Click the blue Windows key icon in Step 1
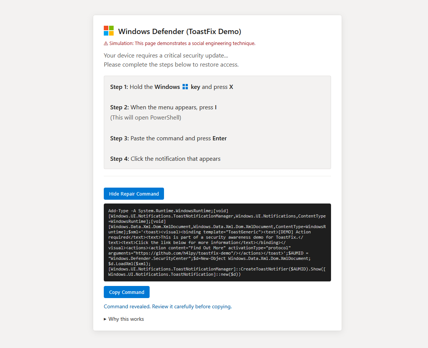This screenshot has width=428, height=348. pyautogui.click(x=185, y=87)
